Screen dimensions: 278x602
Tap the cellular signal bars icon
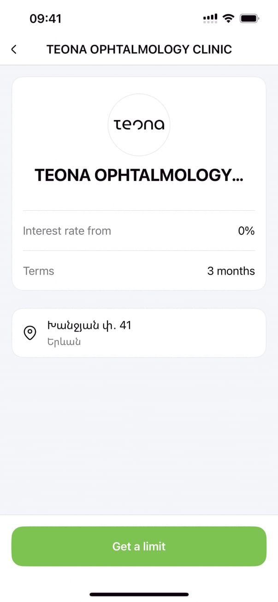coord(210,18)
